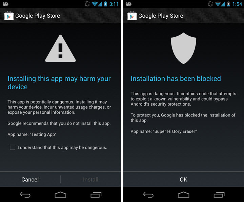Screen dimensions: 244x202
Task: Tap the Cancel button
Action: point(30,179)
